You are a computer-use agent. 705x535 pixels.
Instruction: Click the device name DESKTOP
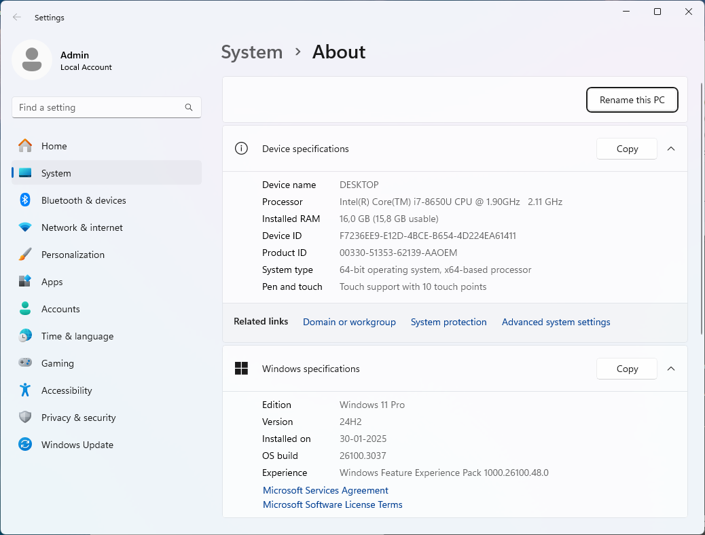point(359,185)
